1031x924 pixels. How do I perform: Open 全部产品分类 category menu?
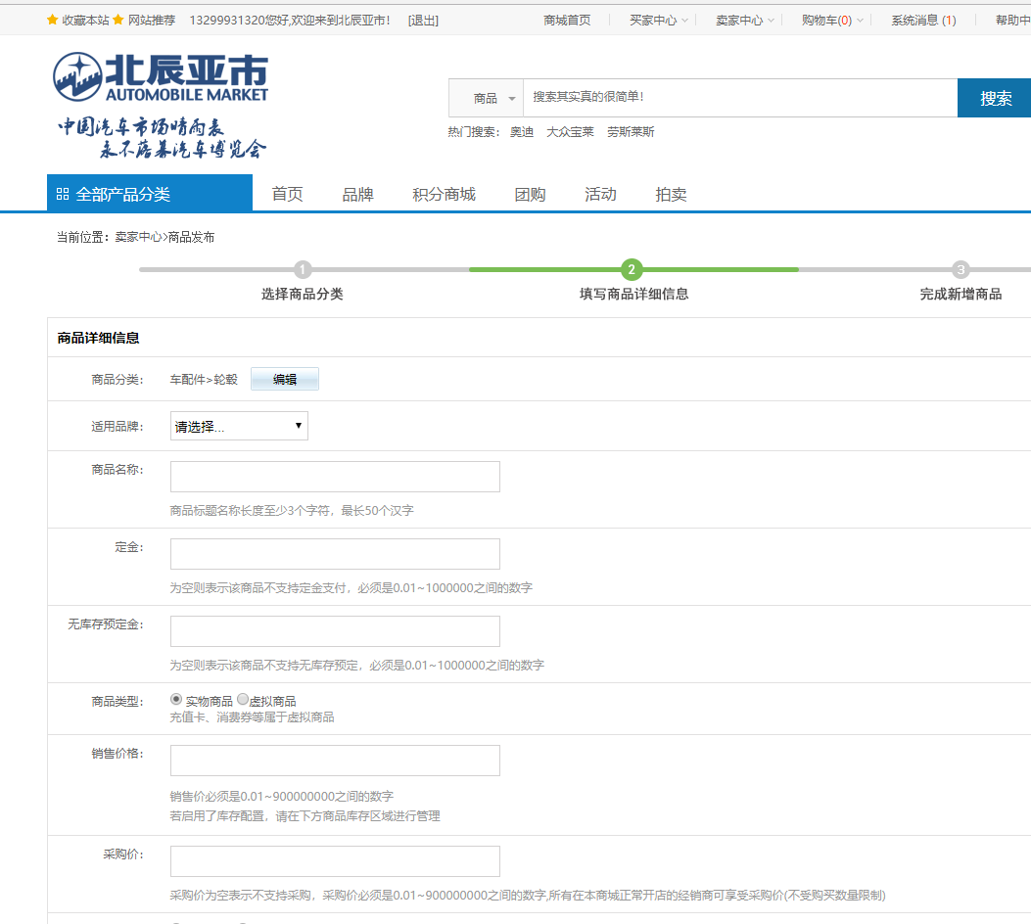pyautogui.click(x=150, y=193)
